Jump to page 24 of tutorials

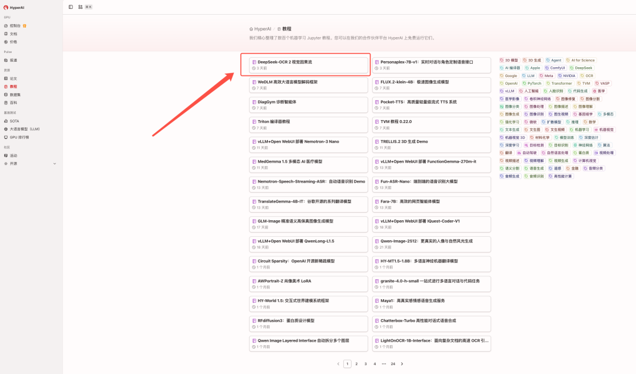coord(393,364)
